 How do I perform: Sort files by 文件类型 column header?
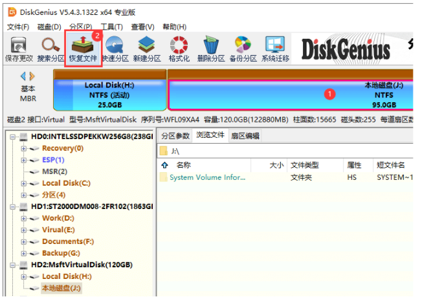point(315,165)
